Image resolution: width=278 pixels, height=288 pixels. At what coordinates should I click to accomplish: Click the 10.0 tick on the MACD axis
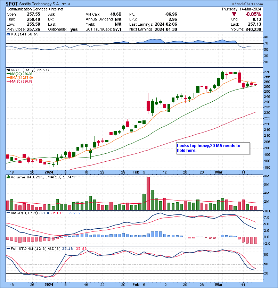point(268,211)
